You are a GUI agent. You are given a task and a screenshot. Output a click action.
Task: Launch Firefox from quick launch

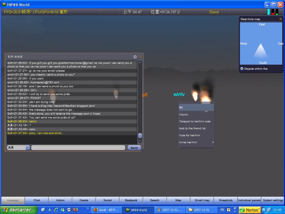[75, 210]
